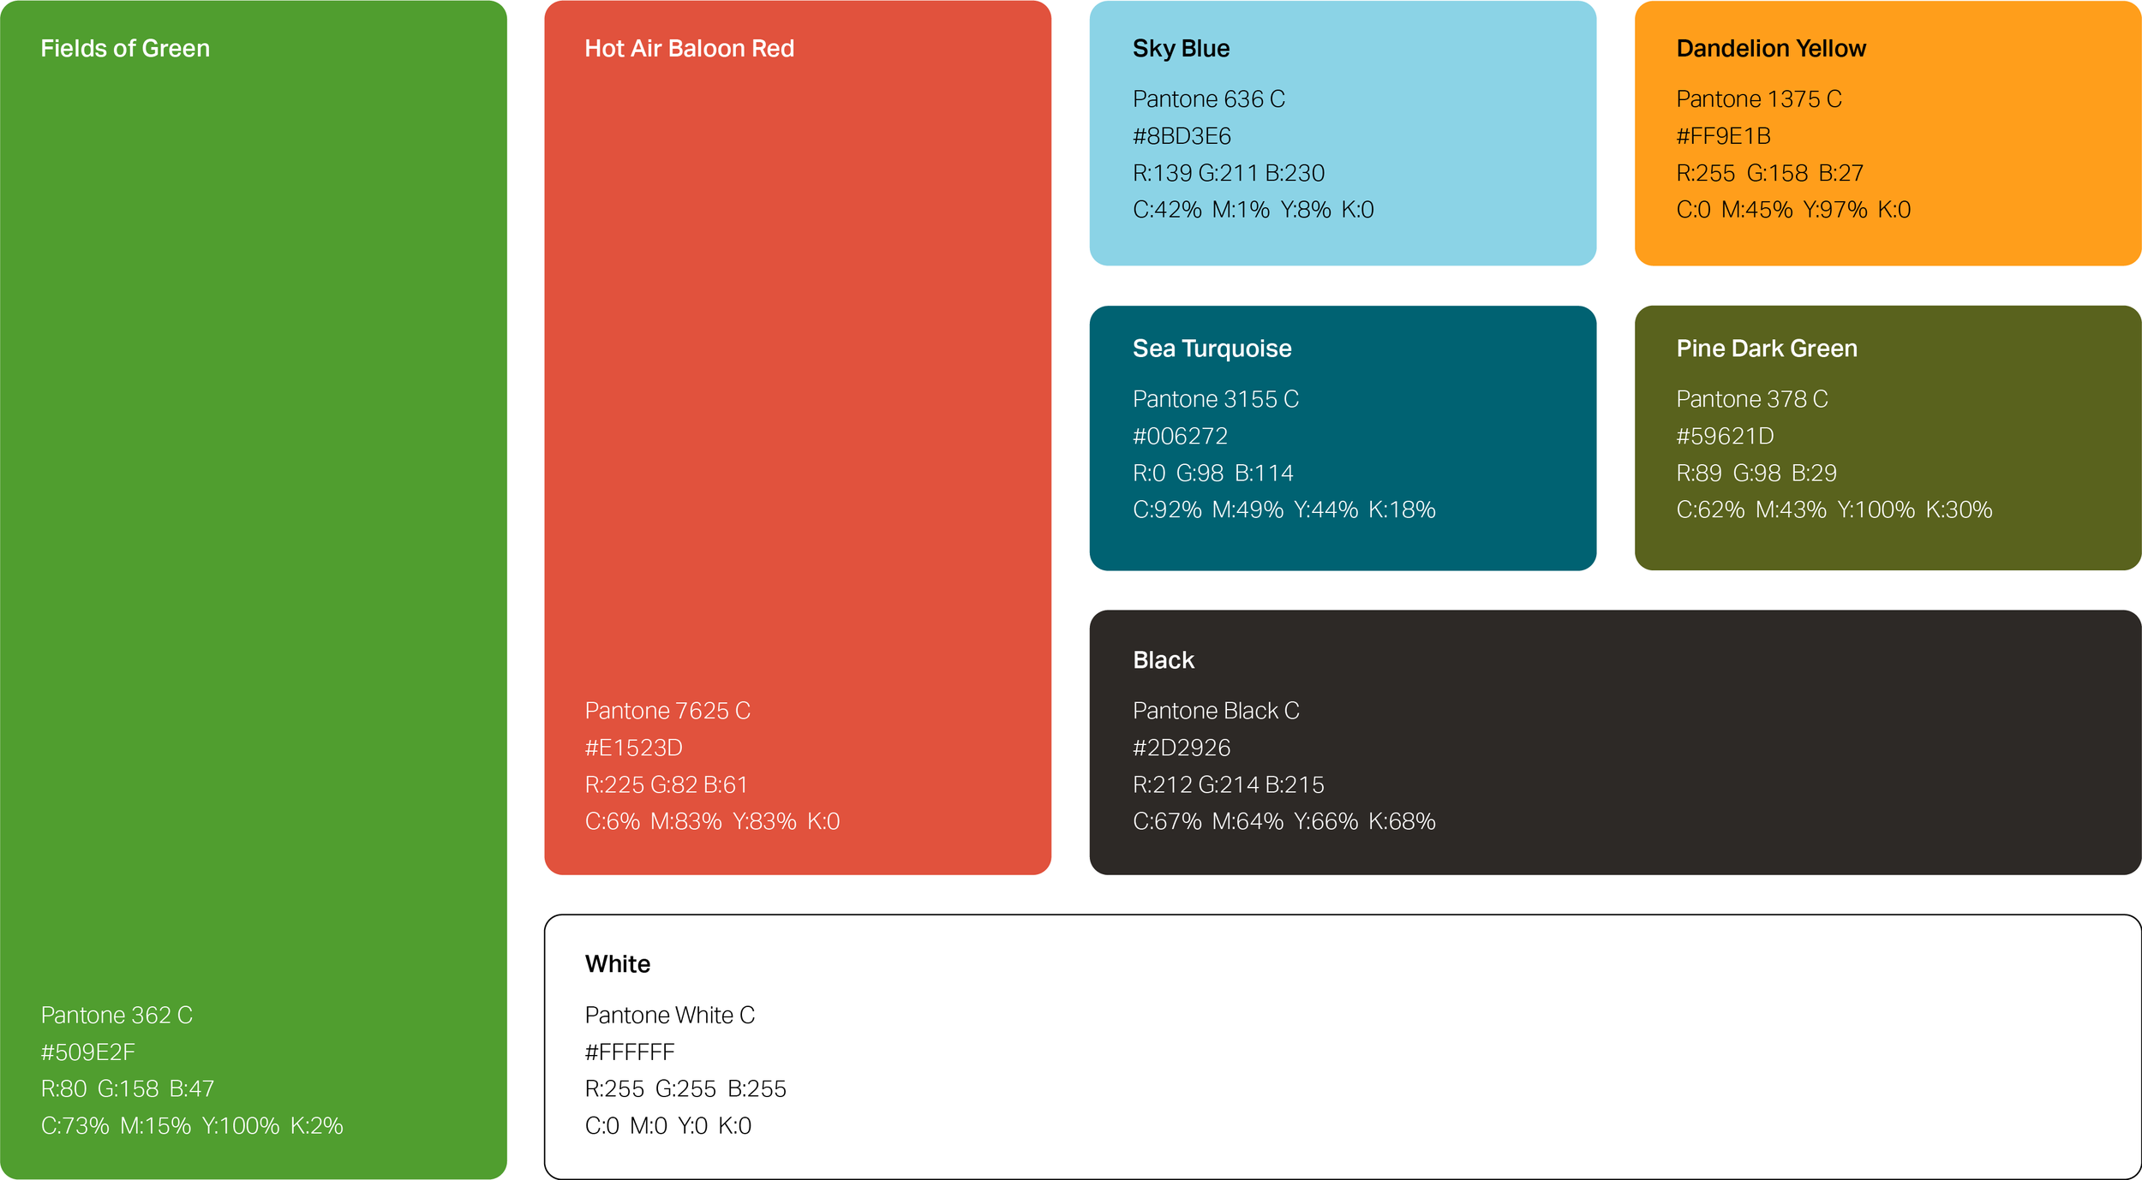This screenshot has height=1180, width=2142.
Task: Click Pantone White C label
Action: pos(669,1015)
